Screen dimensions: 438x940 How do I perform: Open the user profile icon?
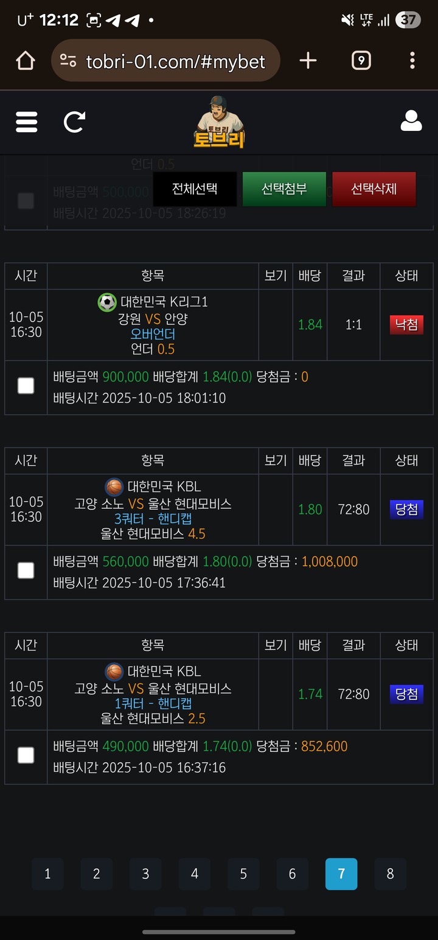pyautogui.click(x=411, y=121)
